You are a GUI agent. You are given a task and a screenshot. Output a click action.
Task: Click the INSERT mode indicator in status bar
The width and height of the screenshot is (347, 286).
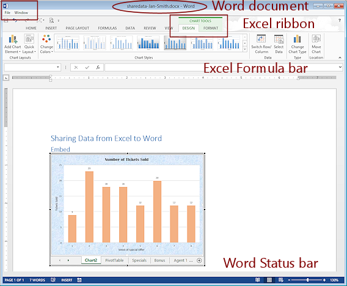tap(67, 280)
